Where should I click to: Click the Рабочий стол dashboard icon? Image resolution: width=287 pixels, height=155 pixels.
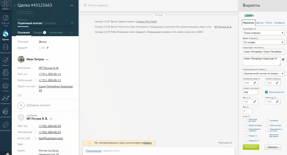coord(5,20)
